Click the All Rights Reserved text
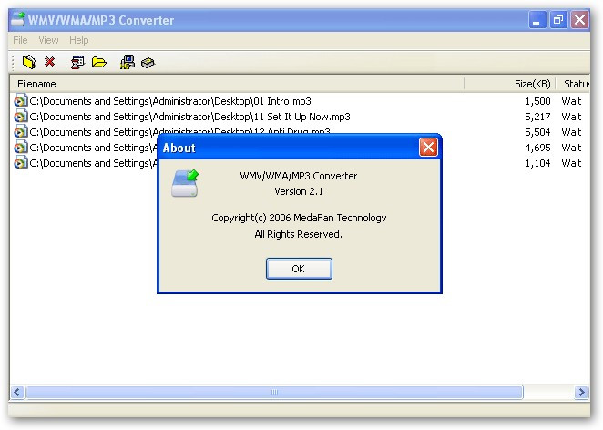Viewport: 603px width, 430px height. click(x=298, y=234)
